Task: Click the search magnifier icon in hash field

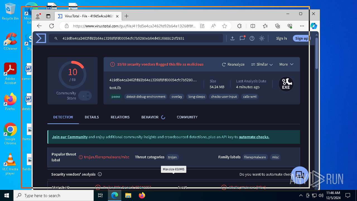Action: point(56,39)
